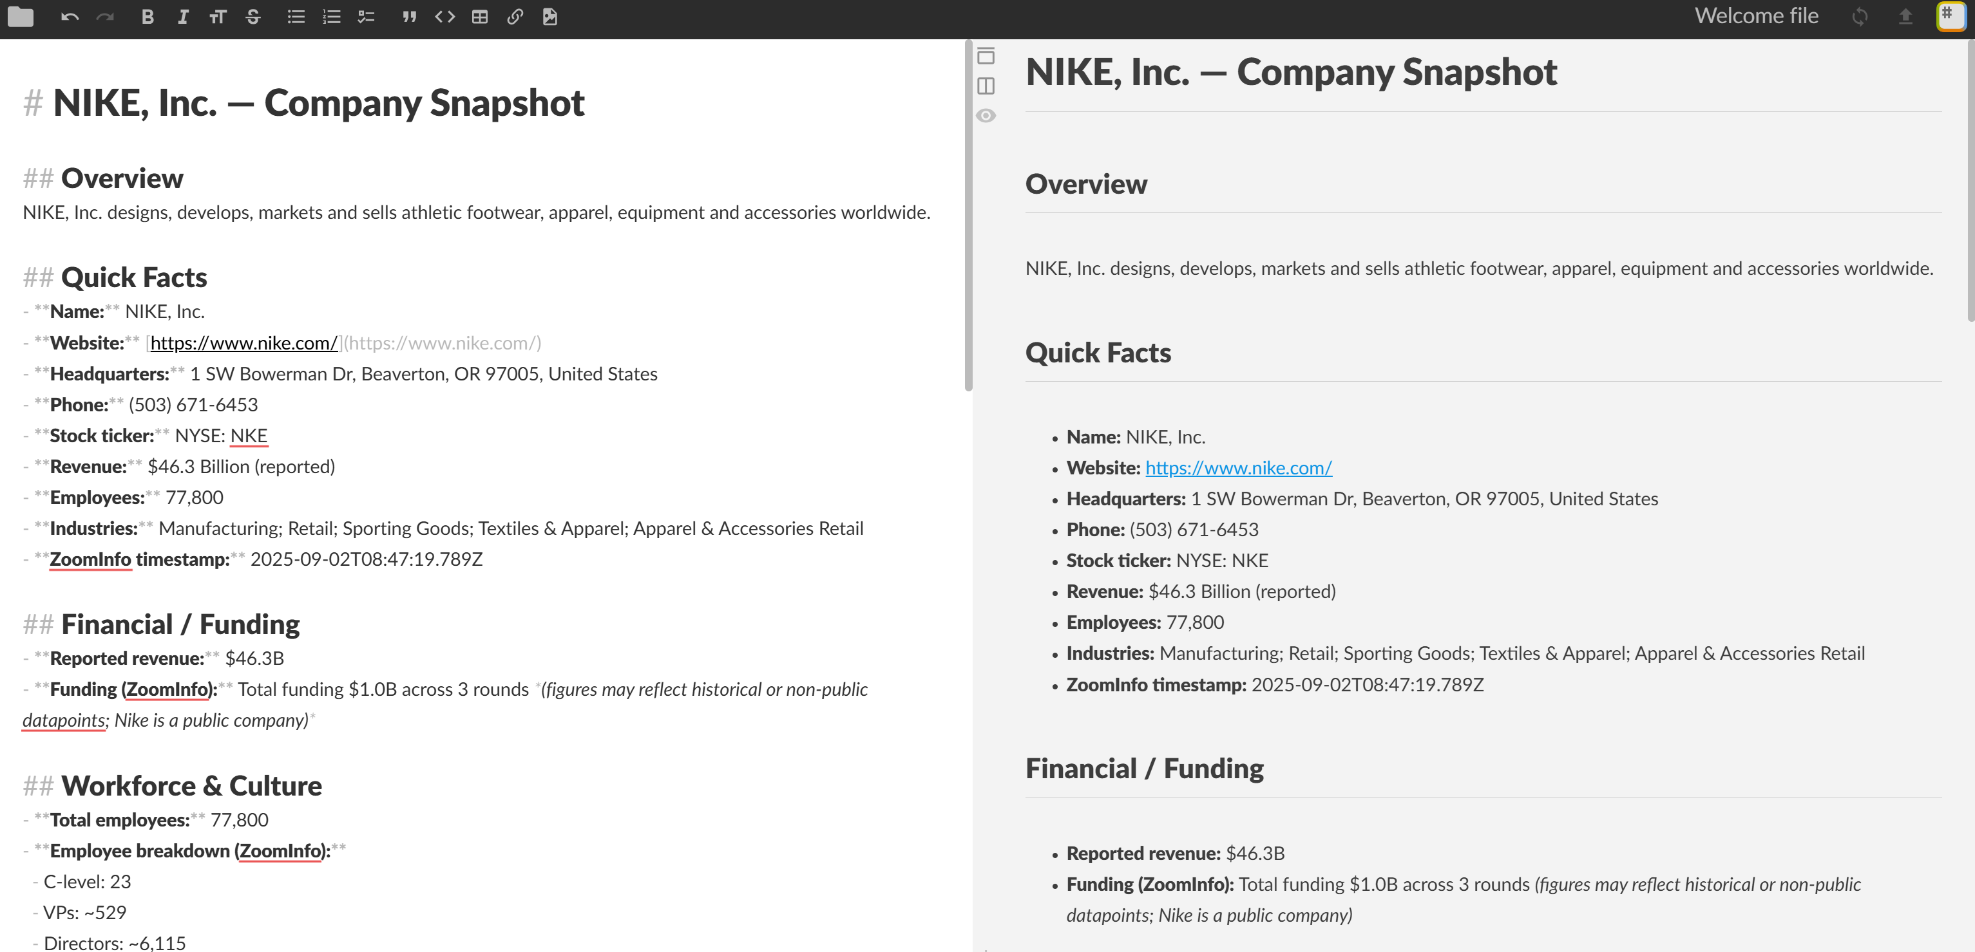Undo the last edit
The height and width of the screenshot is (952, 1975).
point(69,16)
